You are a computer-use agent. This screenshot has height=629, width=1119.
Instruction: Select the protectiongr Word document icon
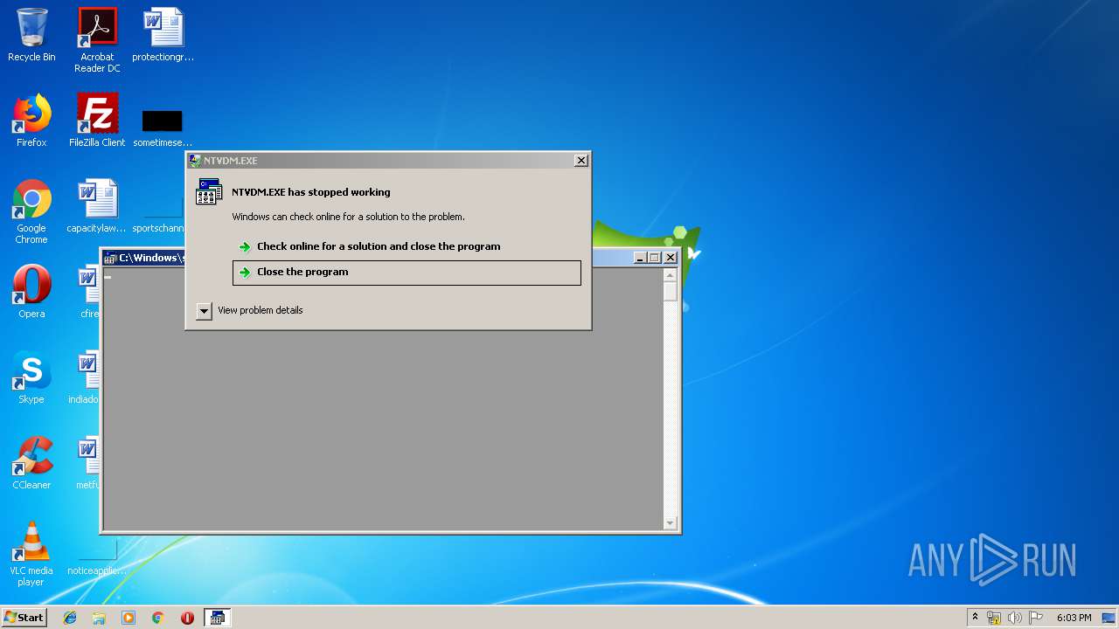coord(163,35)
